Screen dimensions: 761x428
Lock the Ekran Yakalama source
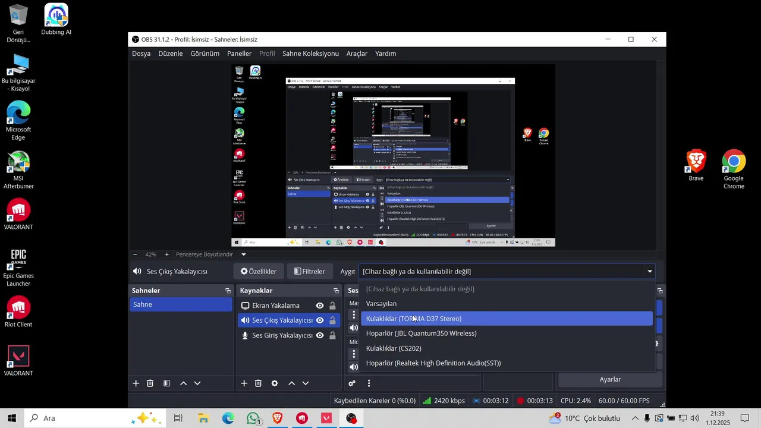[332, 306]
